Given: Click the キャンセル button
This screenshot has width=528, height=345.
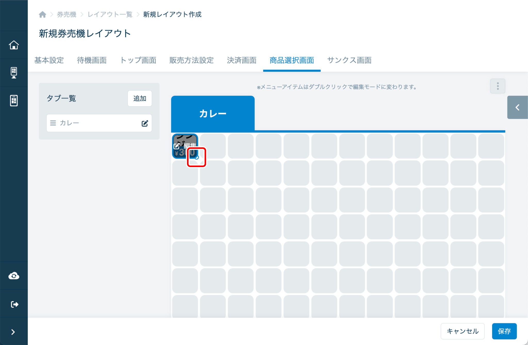Looking at the screenshot, I should point(463,331).
